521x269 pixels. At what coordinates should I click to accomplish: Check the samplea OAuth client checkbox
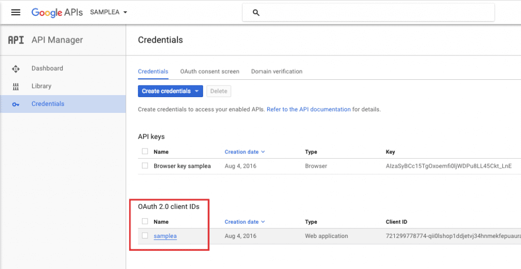(x=145, y=235)
